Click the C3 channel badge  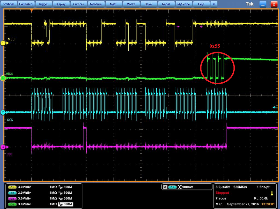[x=12, y=198]
